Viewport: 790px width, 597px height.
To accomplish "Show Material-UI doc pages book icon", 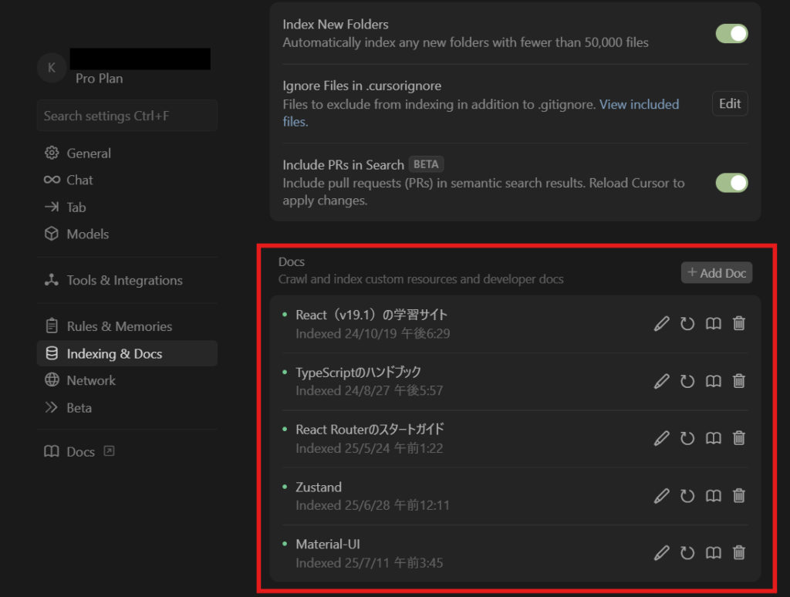I will (x=714, y=553).
